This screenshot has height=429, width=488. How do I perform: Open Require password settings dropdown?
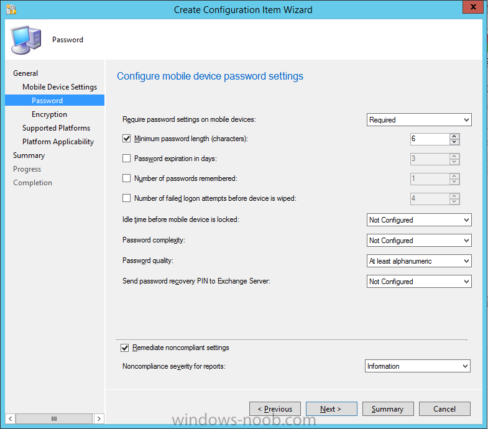click(419, 120)
